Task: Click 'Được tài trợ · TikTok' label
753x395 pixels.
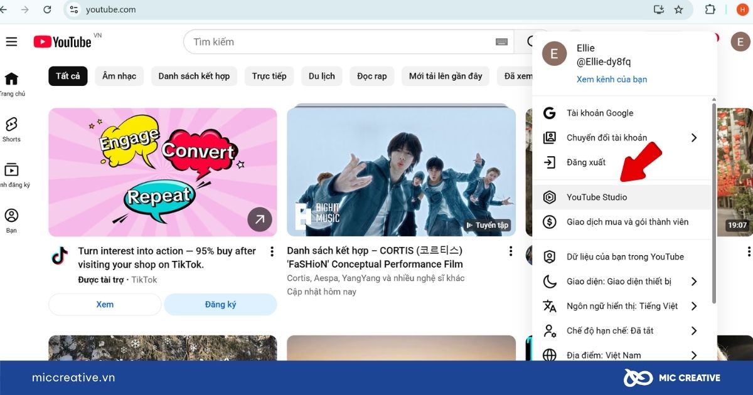Action: [x=117, y=280]
